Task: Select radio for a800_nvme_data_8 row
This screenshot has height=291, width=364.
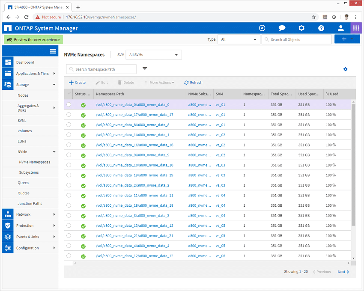Action: (69, 125)
